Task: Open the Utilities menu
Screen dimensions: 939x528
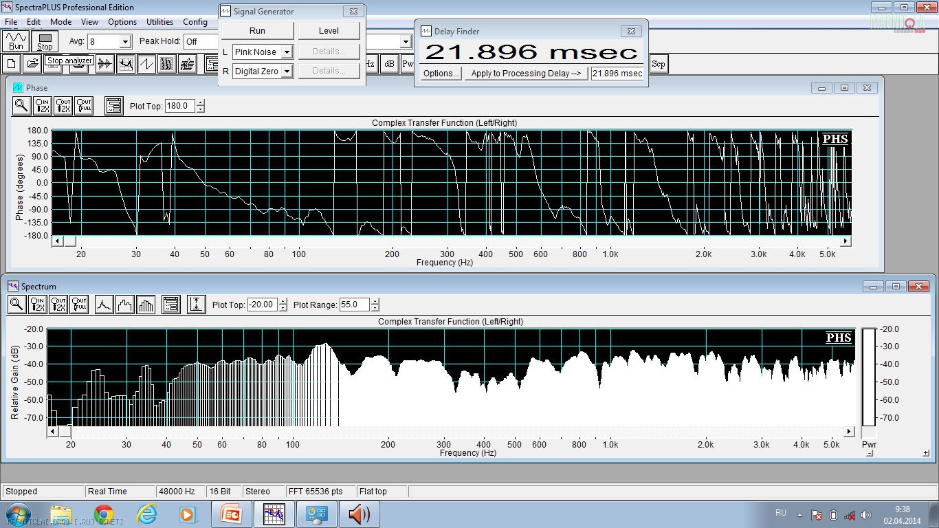Action: coord(159,22)
